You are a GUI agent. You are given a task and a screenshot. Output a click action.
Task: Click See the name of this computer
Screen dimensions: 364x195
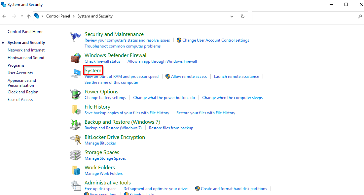point(111,82)
